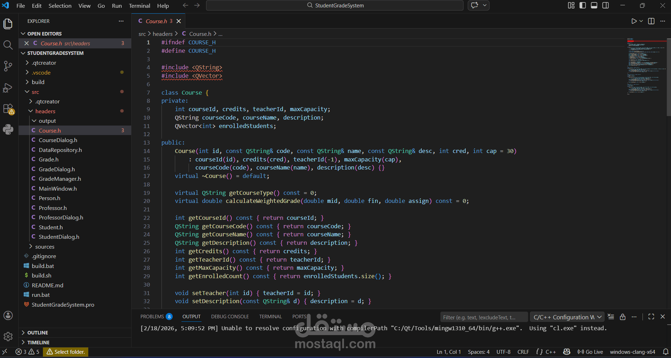
Task: Toggle the bottom panel visibility
Action: 594,5
